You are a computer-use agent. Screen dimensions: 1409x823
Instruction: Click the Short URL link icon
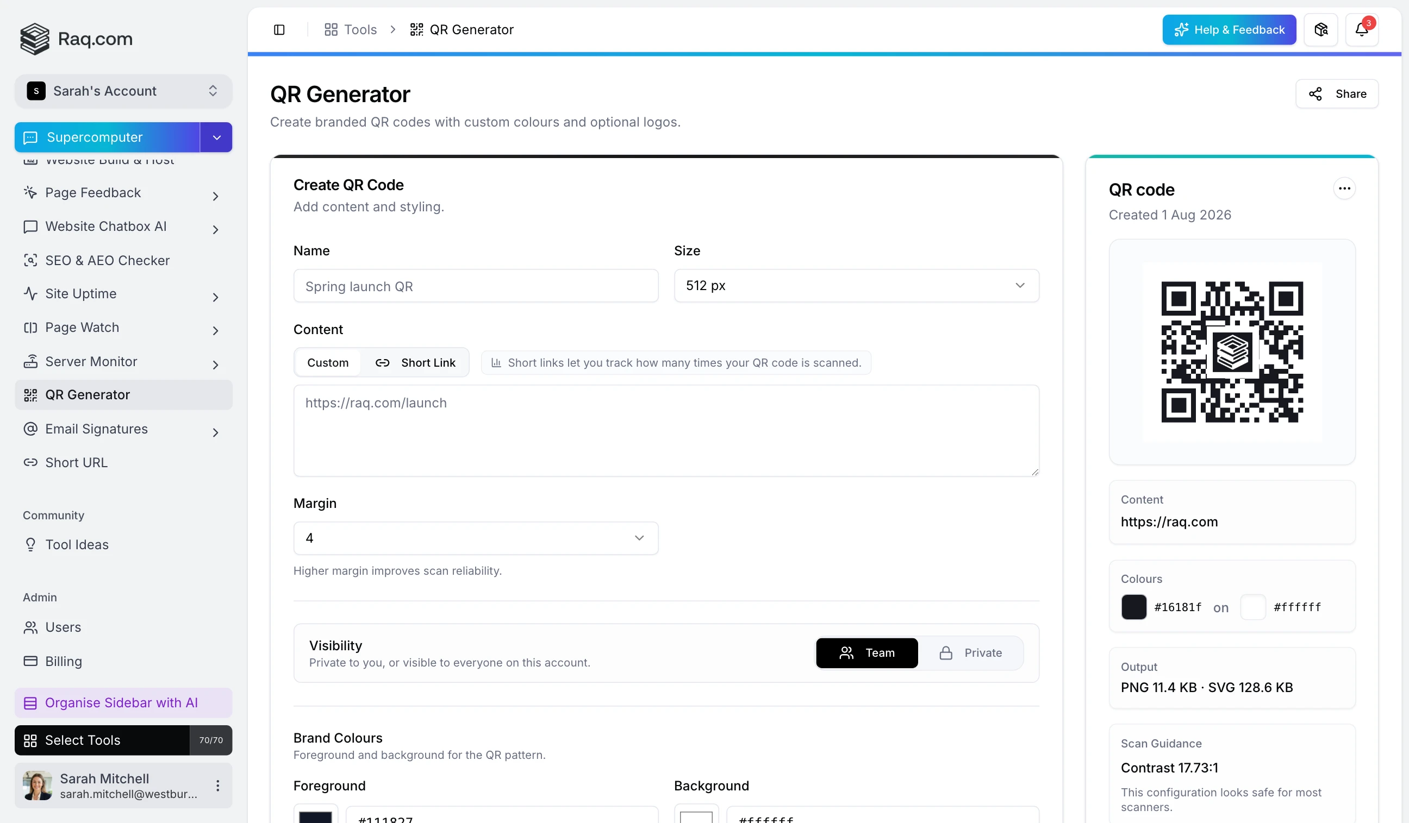[30, 463]
